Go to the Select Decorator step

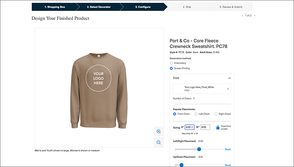tap(98, 7)
